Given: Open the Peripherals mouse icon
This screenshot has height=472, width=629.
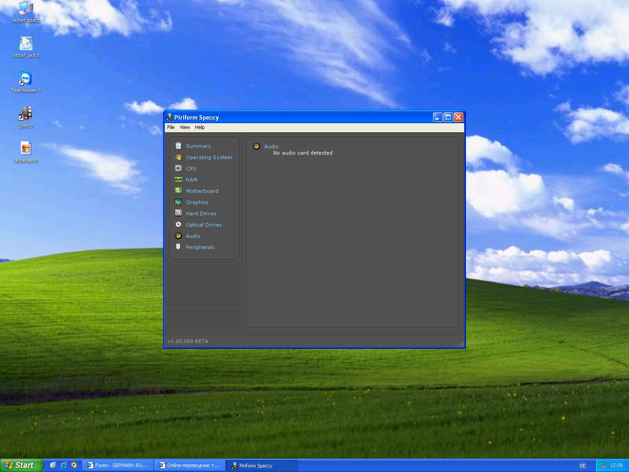Looking at the screenshot, I should [178, 247].
